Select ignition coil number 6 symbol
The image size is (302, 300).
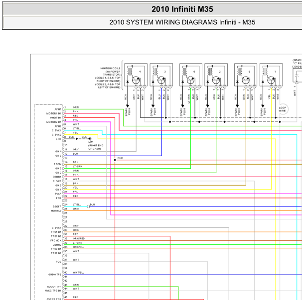click(246, 75)
